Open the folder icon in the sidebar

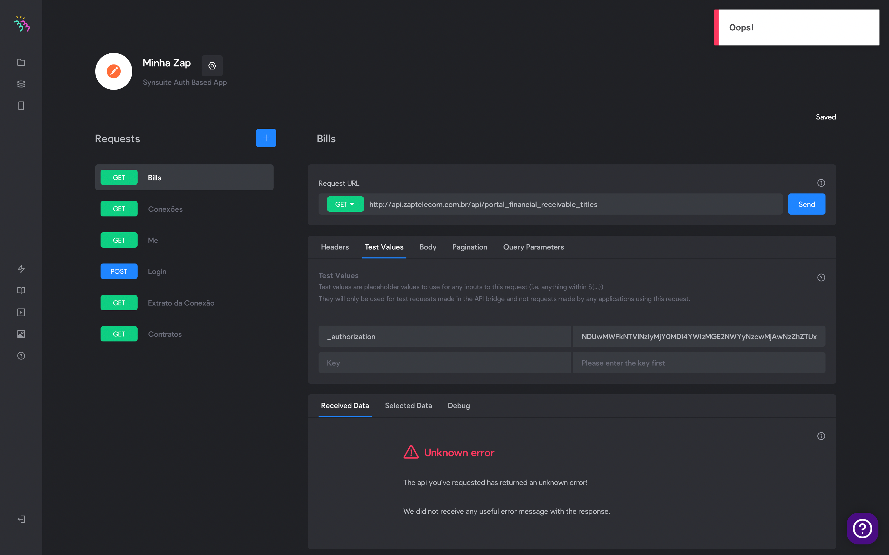point(21,62)
